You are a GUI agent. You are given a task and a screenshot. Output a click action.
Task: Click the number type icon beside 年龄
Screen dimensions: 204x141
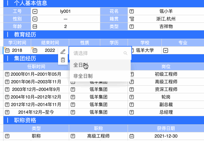[35, 27]
